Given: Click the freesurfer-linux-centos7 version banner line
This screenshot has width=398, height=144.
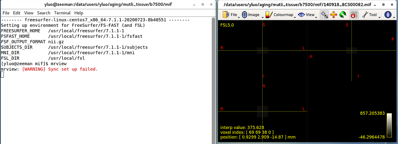Looking at the screenshot, I should 95,20.
